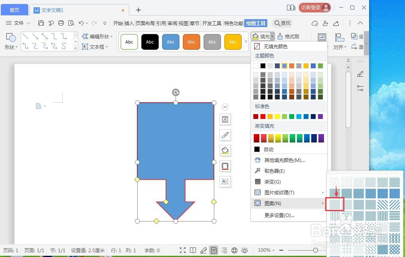Viewport: 405px width, 257px height.
Task: Apply the black Abc shape style
Action: (x=150, y=42)
